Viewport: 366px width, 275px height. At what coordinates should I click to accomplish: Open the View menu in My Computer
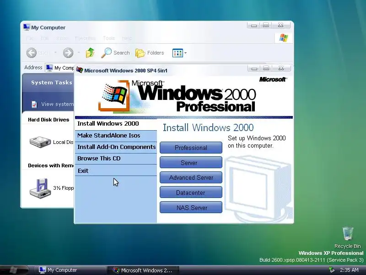click(62, 38)
